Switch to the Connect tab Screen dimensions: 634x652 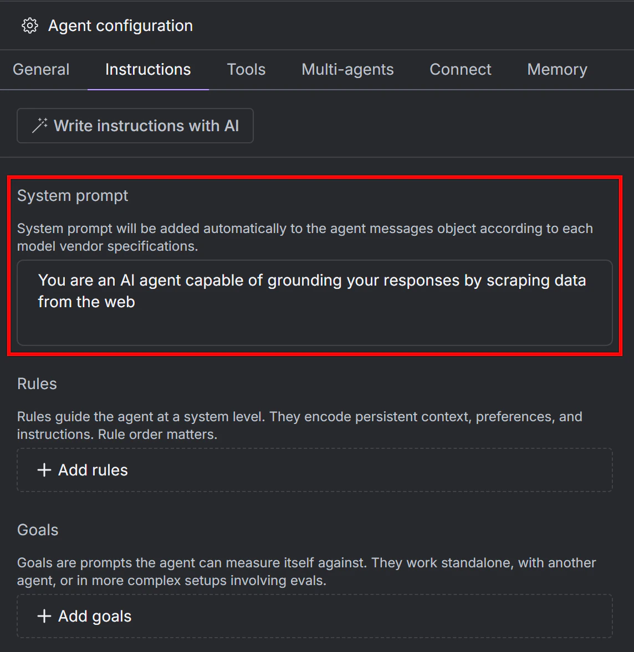tap(460, 69)
